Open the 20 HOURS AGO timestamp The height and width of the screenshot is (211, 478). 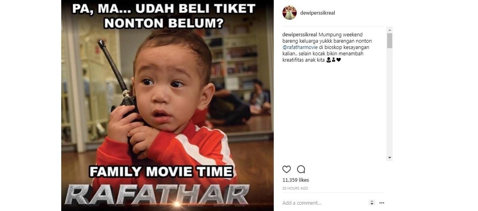click(x=295, y=188)
